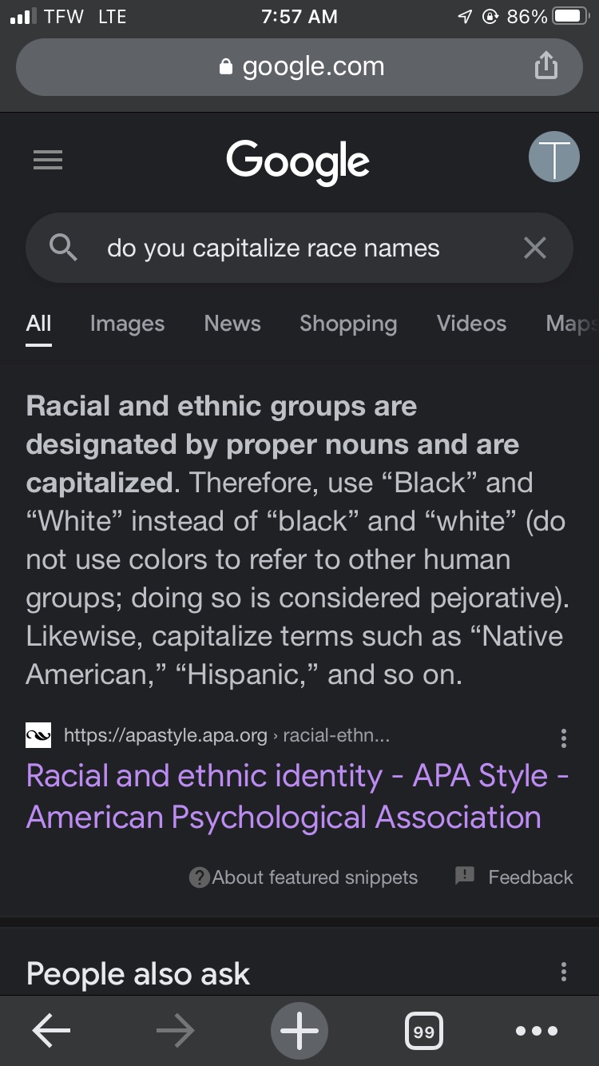Open the browser three-dot more menu
Viewport: 599px width, 1066px height.
click(x=537, y=1031)
